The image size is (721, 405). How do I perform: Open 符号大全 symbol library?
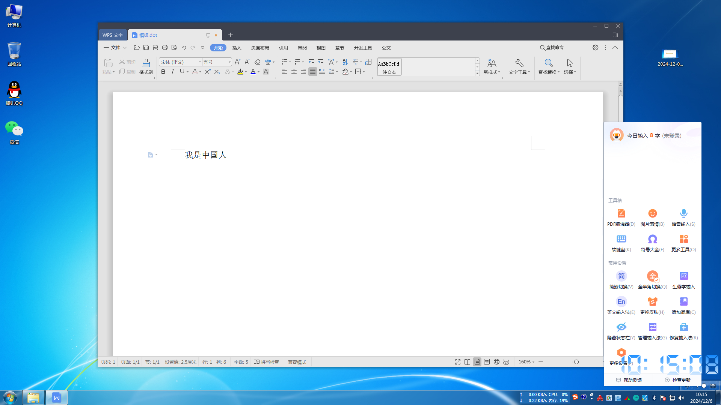click(x=652, y=243)
